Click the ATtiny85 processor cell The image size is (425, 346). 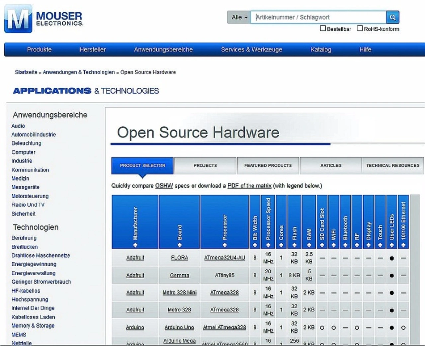[x=224, y=275]
